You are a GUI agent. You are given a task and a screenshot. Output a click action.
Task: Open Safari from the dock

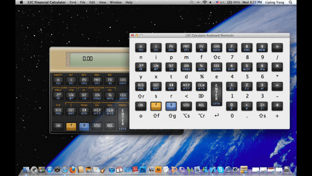(65, 170)
